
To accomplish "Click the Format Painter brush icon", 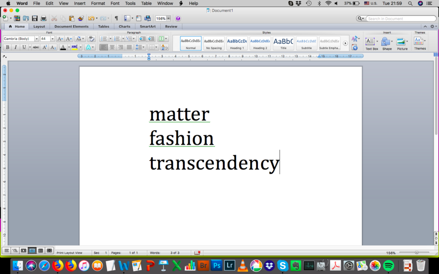I will click(81, 18).
